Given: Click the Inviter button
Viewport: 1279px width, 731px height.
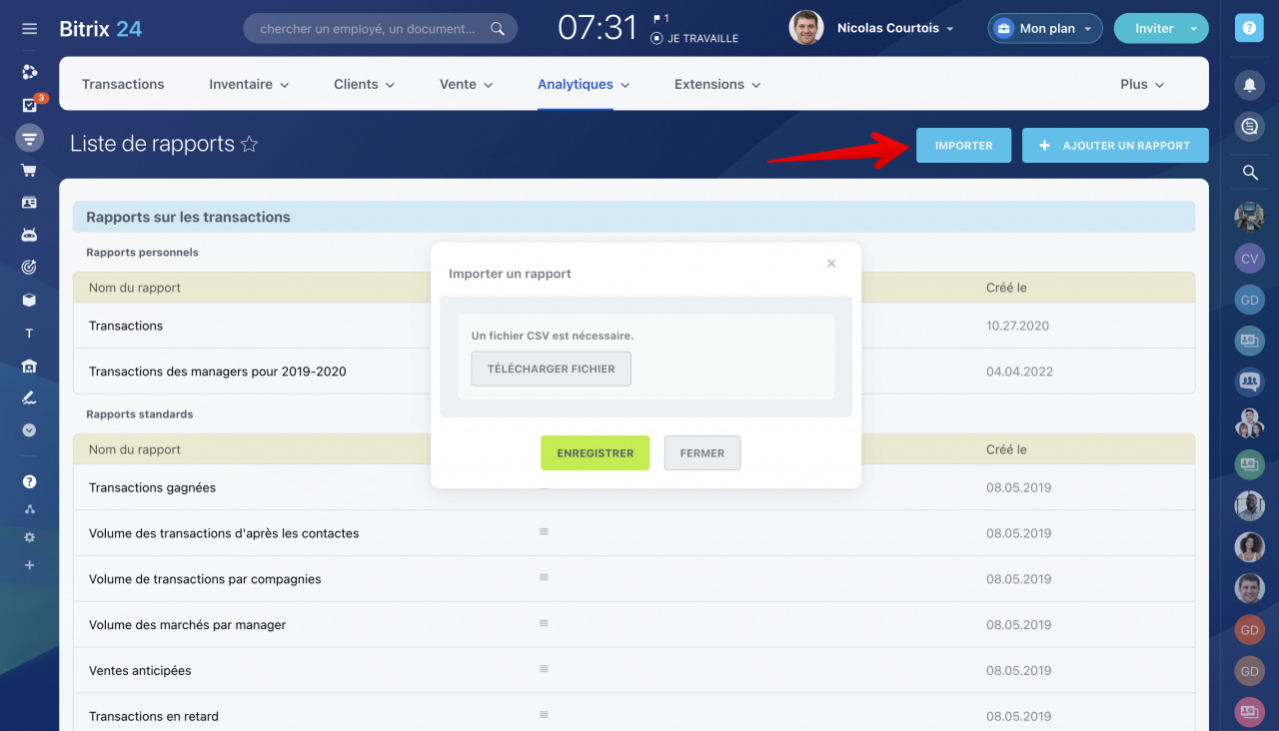Looking at the screenshot, I should (x=1154, y=29).
